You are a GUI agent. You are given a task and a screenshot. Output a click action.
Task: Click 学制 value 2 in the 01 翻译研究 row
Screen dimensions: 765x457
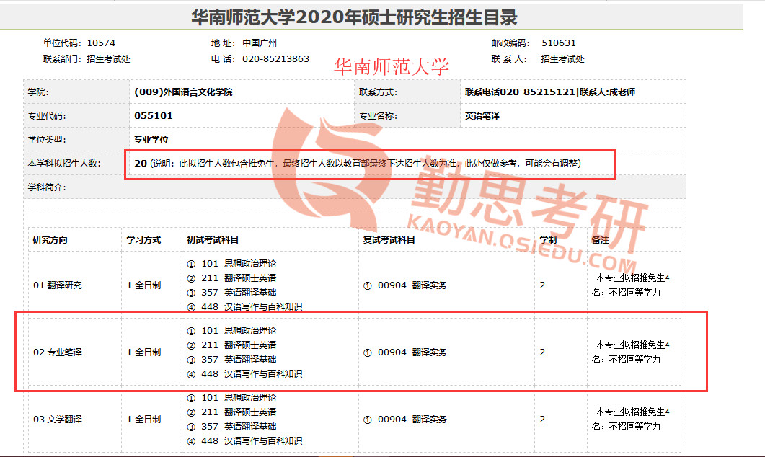pos(542,285)
